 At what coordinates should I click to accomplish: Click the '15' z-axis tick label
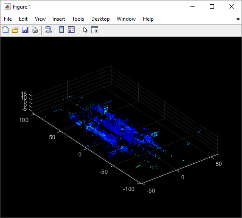point(24,93)
